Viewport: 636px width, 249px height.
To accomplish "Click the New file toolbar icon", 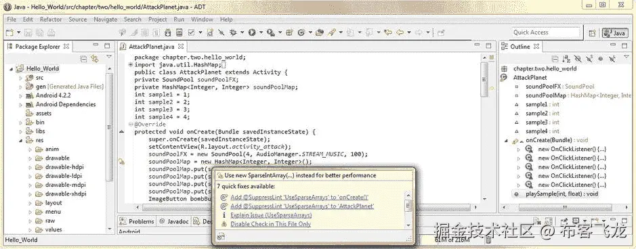I will [10, 32].
